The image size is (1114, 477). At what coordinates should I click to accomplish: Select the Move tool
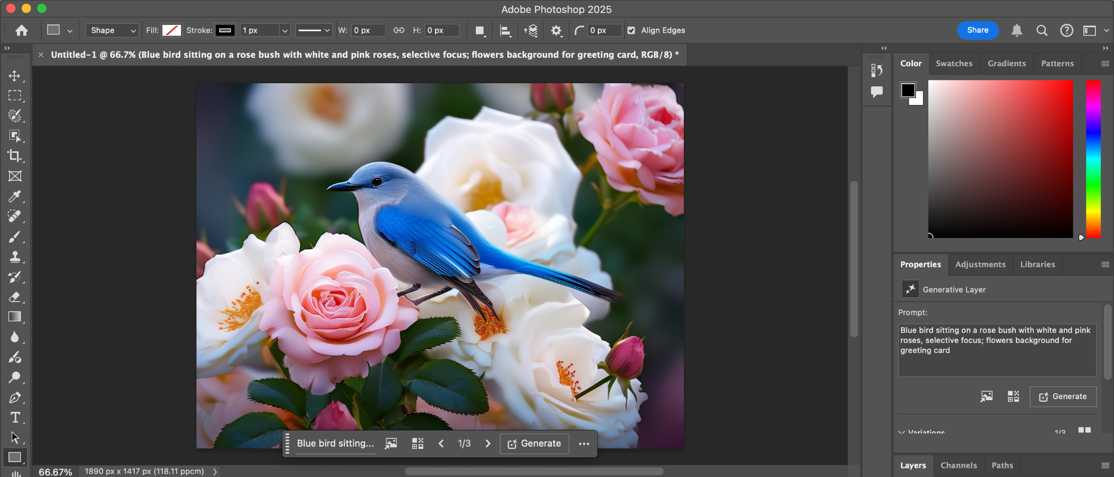pos(15,76)
